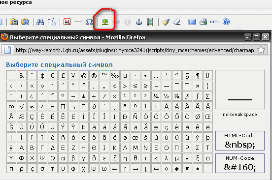Image resolution: width=272 pixels, height=180 pixels.
Task: Select the euro € symbol
Action: click(53, 75)
